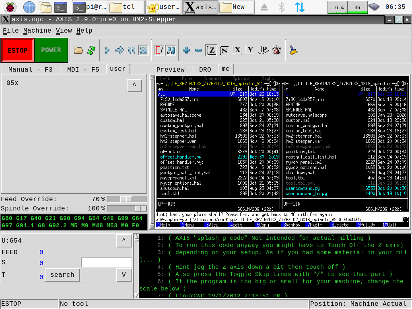Open the Left menu in mc

pyautogui.click(x=165, y=78)
